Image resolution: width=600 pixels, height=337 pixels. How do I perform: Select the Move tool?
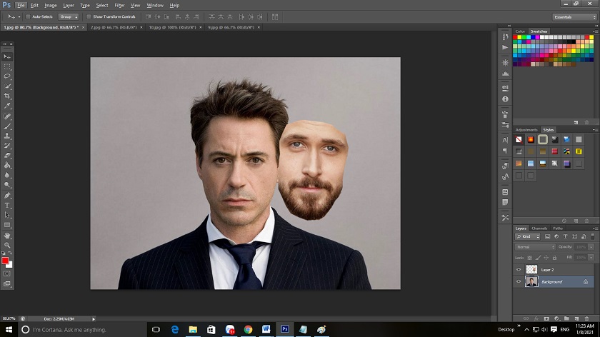(7, 56)
